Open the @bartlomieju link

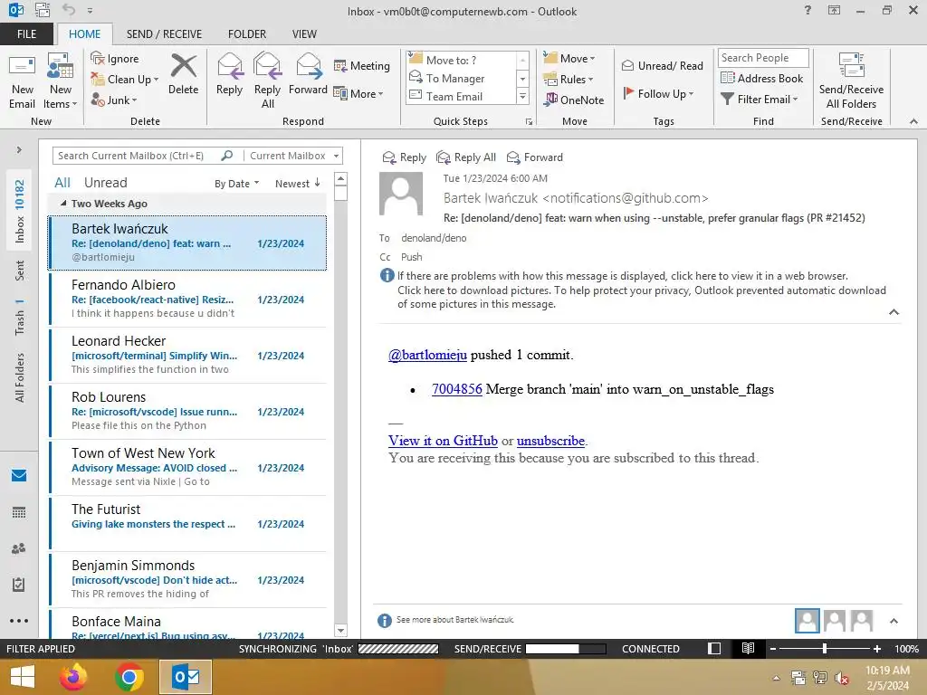[427, 355]
